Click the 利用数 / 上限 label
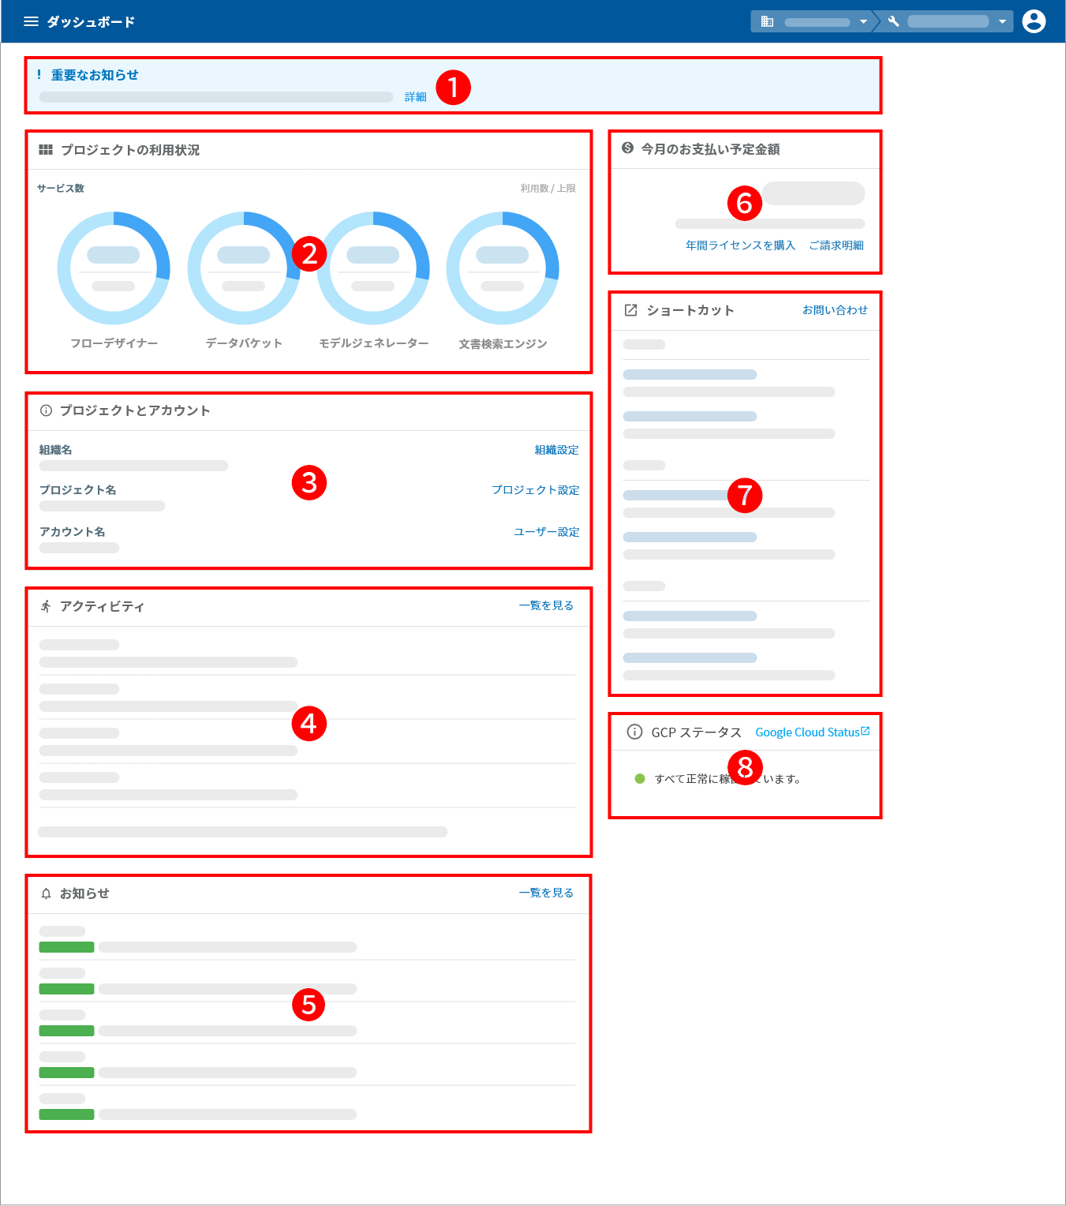 [x=548, y=188]
